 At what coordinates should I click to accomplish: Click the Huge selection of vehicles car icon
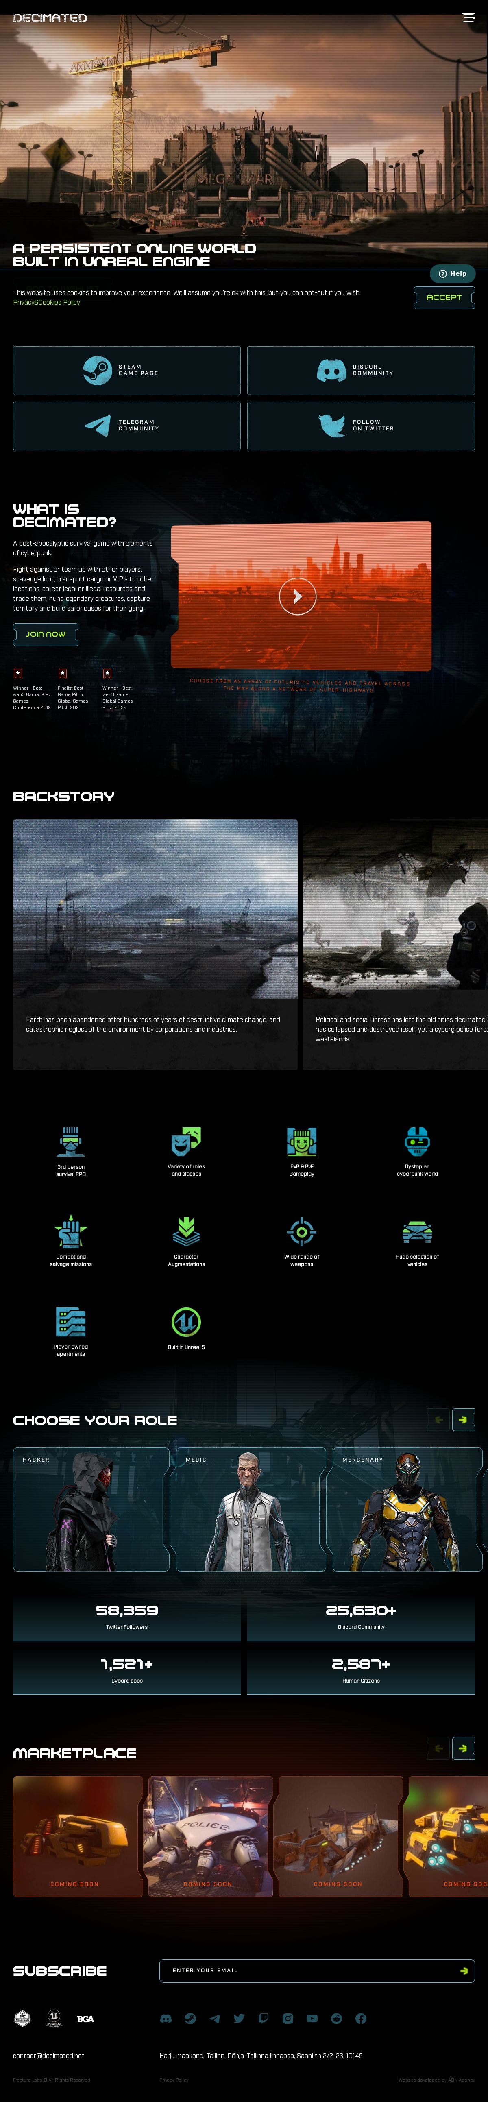point(417,1231)
